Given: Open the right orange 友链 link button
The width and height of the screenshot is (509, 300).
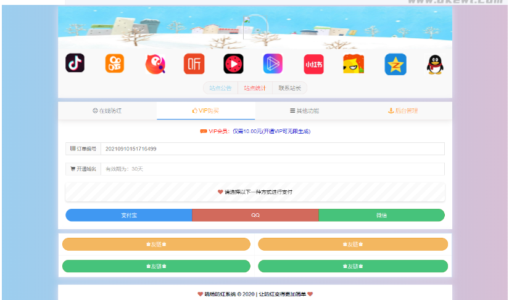Looking at the screenshot, I should pos(353,245).
